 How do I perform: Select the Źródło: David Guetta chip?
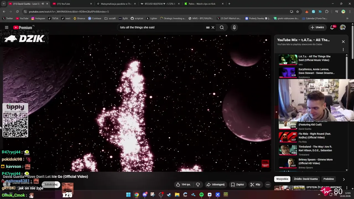click(x=306, y=179)
